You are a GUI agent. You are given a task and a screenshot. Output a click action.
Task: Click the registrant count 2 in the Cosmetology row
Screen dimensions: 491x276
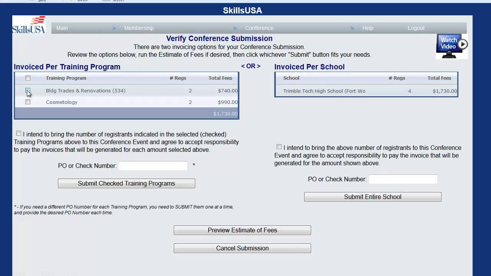[190, 102]
